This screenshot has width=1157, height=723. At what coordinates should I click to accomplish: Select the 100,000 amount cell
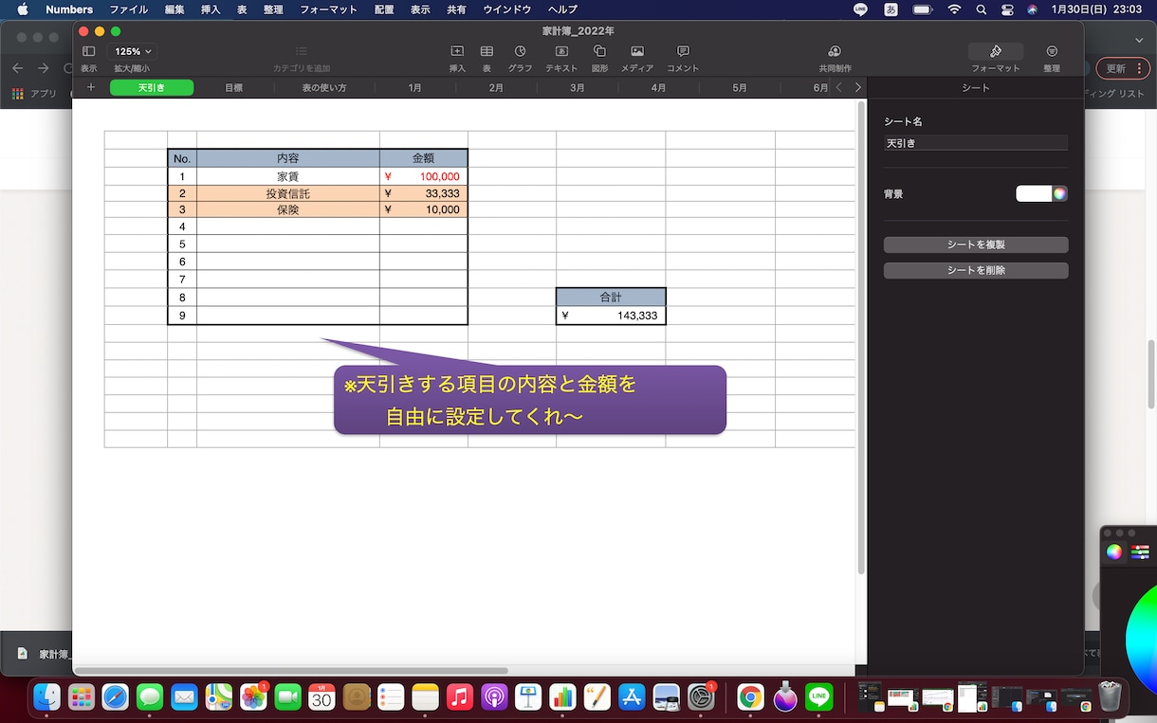424,176
